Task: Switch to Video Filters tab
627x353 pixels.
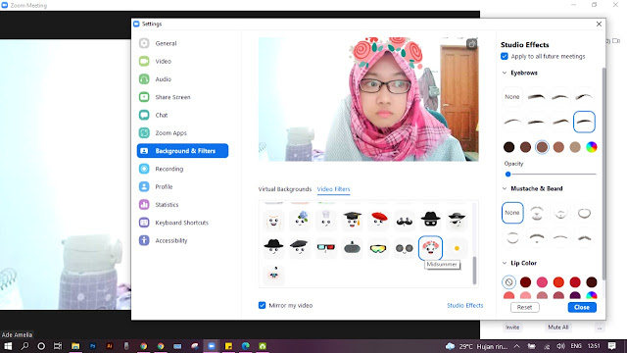Action: pyautogui.click(x=333, y=189)
